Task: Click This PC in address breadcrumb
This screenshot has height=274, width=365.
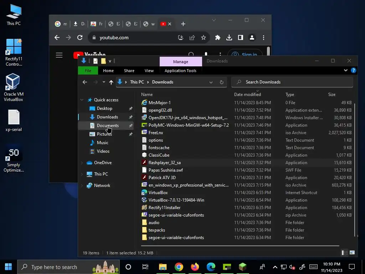Action: (137, 82)
